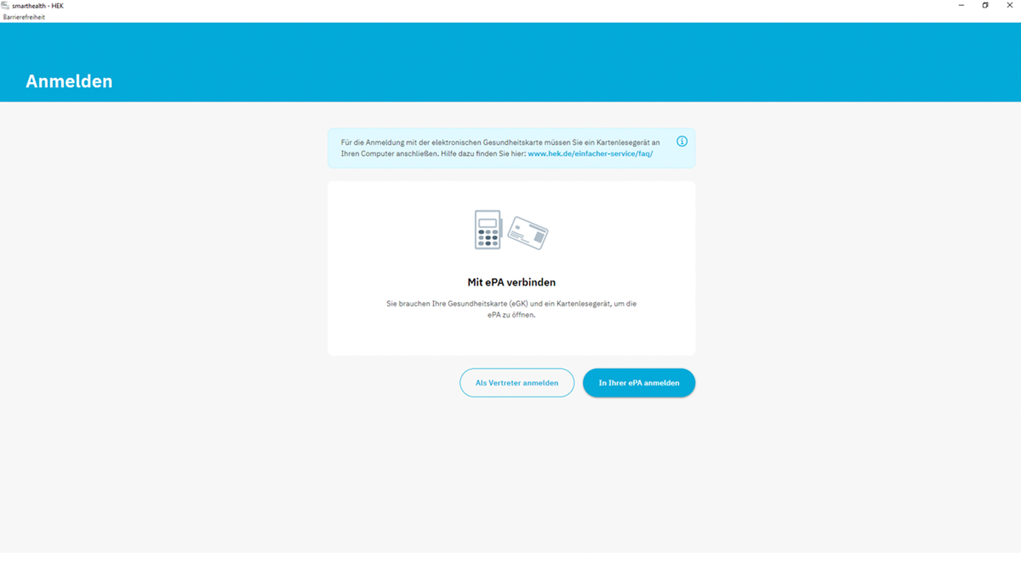Click the info circle icon in the banner
The width and height of the screenshot is (1021, 574).
tap(682, 141)
